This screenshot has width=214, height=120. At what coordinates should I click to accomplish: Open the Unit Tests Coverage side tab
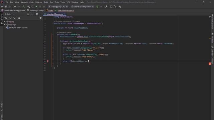(x=212, y=55)
